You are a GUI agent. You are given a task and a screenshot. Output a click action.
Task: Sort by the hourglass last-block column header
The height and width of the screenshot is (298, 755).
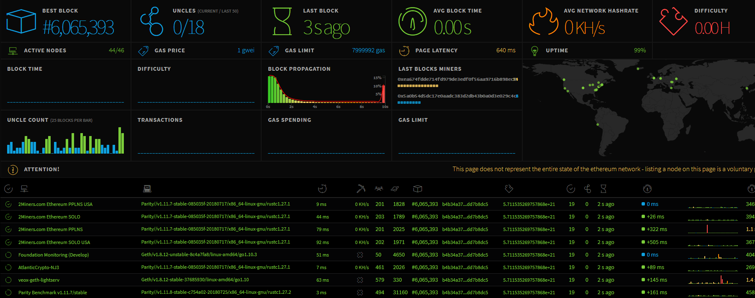pyautogui.click(x=603, y=189)
